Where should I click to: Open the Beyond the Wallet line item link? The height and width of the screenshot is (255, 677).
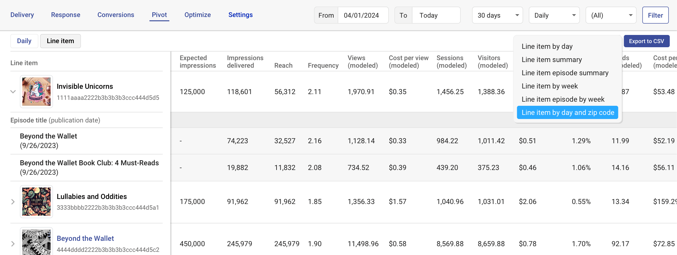tap(85, 238)
